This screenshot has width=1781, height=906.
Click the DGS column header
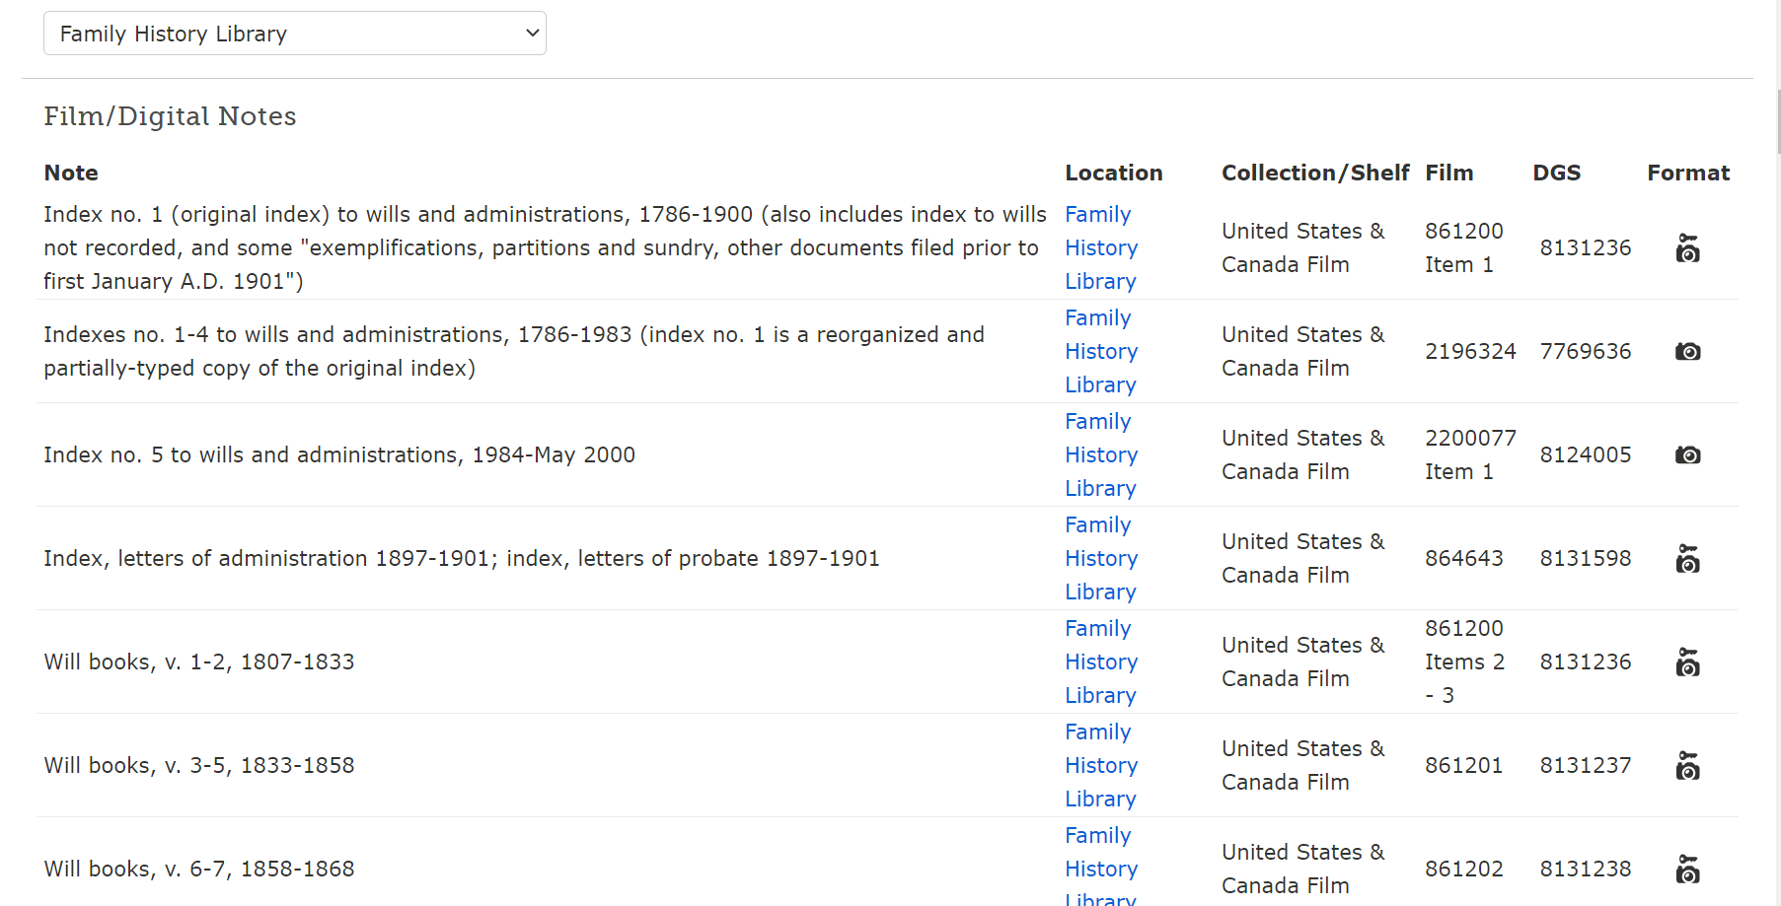point(1556,173)
